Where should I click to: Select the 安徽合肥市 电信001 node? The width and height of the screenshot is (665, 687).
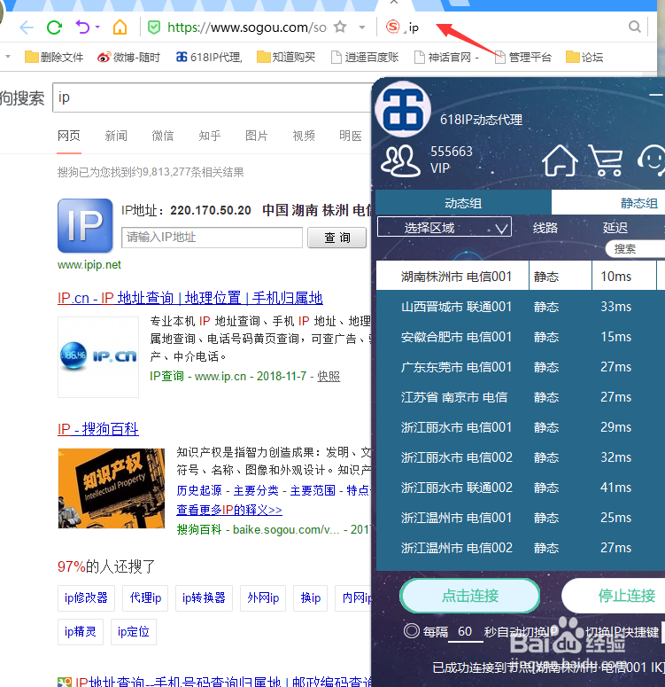[x=521, y=337]
